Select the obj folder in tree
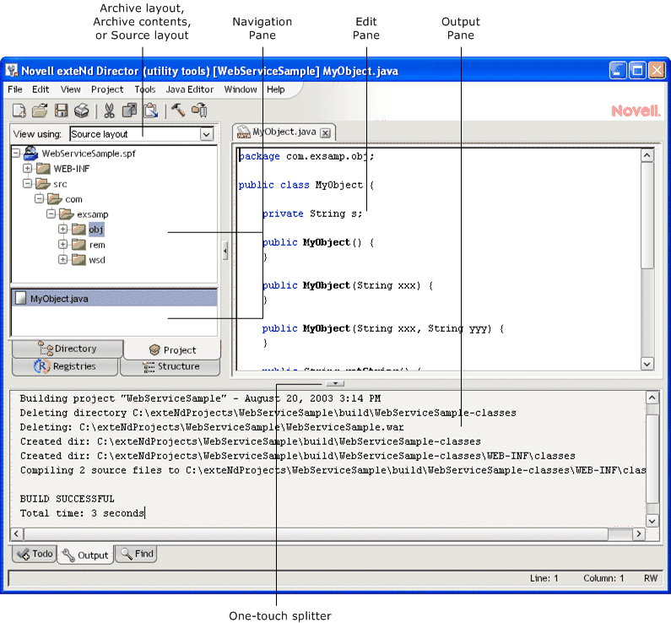Viewport: 671px width, 623px height. [x=96, y=230]
